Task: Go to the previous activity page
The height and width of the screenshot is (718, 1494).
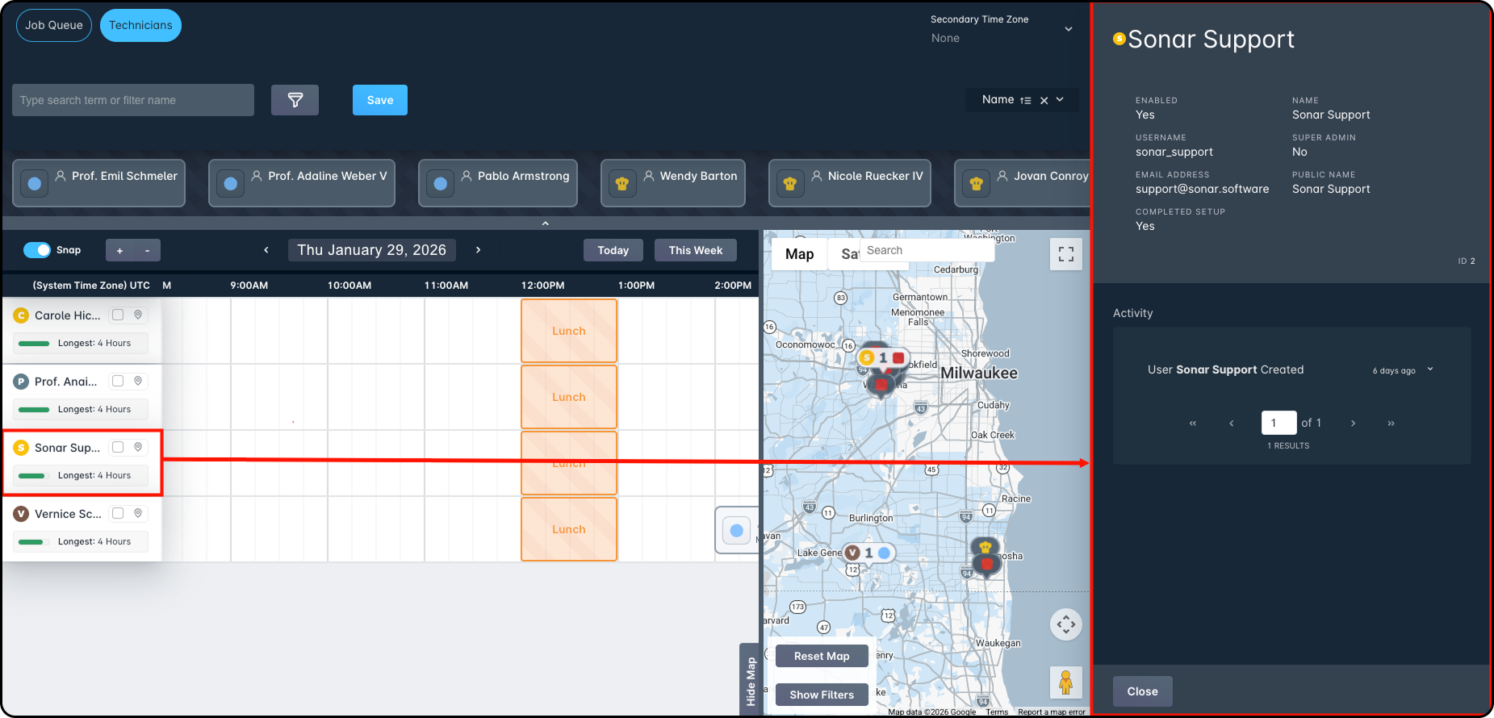Action: click(x=1232, y=423)
